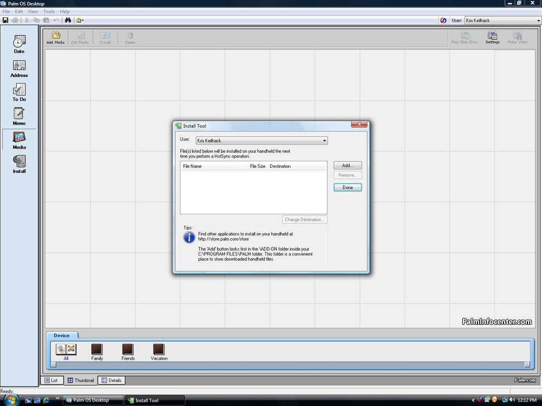542x406 pixels.
Task: Click the album strip horizontal scrollbar
Action: point(291,364)
